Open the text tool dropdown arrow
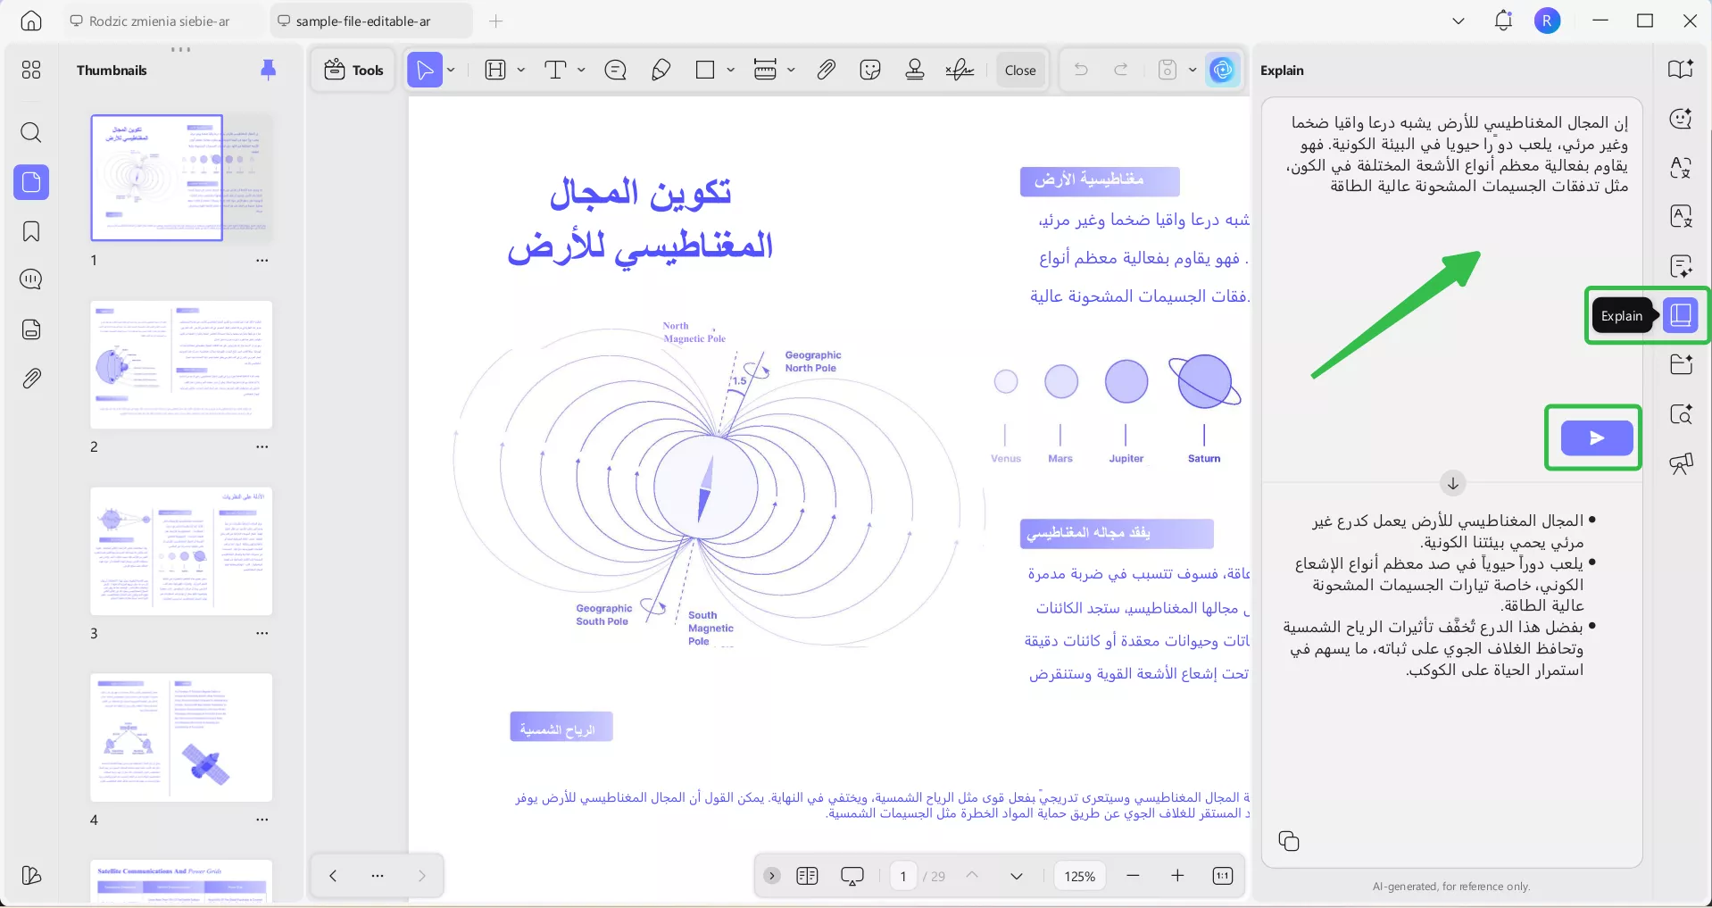Image resolution: width=1712 pixels, height=908 pixels. point(580,70)
